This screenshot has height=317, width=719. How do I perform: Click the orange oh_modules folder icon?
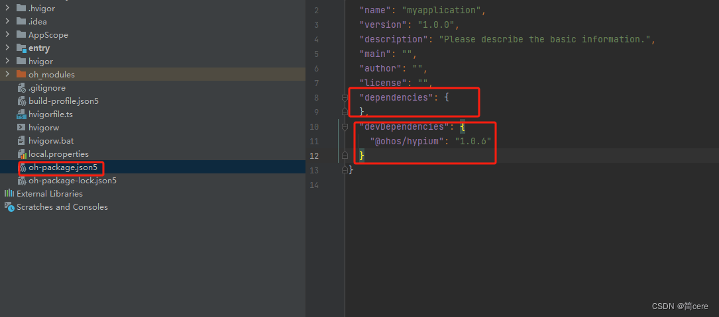click(x=21, y=74)
